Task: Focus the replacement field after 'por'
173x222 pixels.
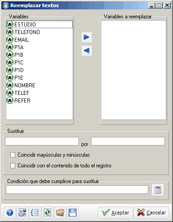Action: pyautogui.click(x=128, y=141)
